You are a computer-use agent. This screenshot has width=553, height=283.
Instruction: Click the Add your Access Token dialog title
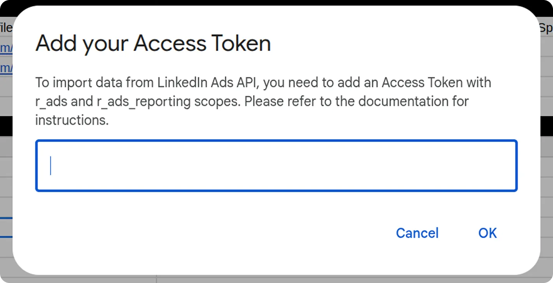pyautogui.click(x=153, y=43)
